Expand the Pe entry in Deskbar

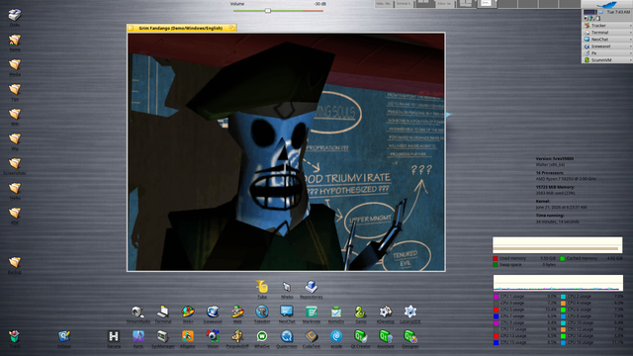pos(607,52)
